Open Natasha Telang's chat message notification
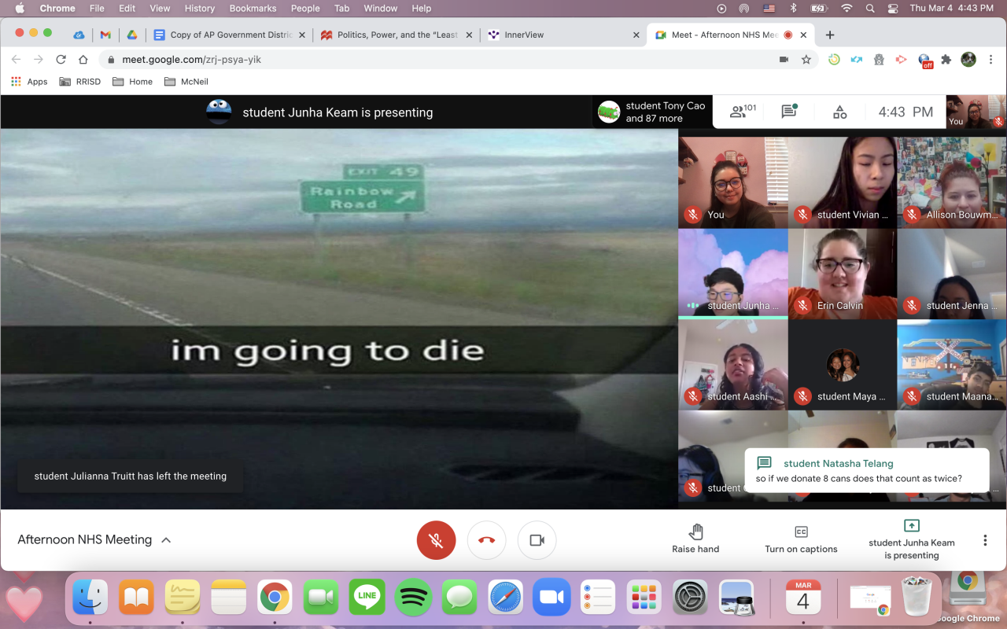The width and height of the screenshot is (1007, 629). pyautogui.click(x=866, y=470)
